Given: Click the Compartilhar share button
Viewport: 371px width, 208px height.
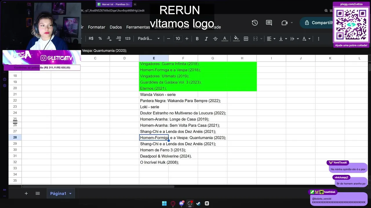Looking at the screenshot, I should point(317,23).
